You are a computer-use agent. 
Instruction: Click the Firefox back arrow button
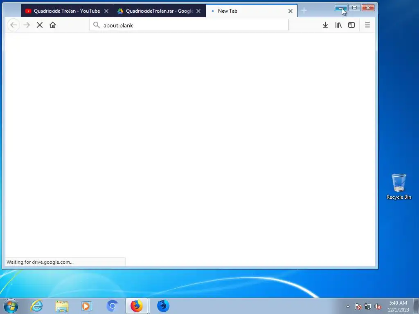point(14,25)
